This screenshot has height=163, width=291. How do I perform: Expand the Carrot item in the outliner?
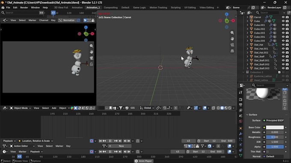pos(247,17)
